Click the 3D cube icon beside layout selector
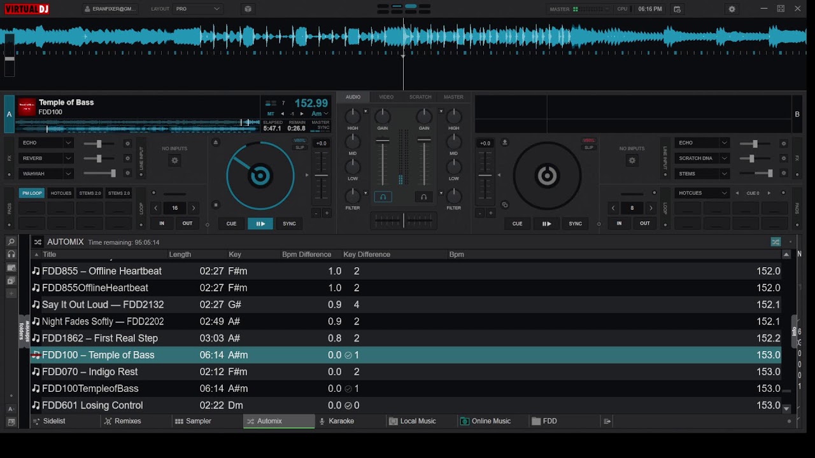 click(x=248, y=9)
